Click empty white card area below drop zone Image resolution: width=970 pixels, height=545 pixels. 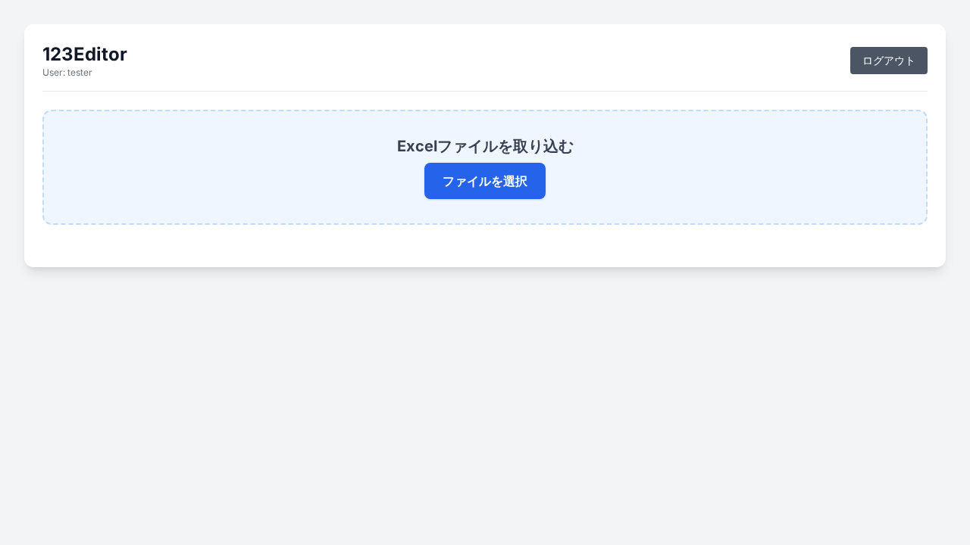pos(485,245)
